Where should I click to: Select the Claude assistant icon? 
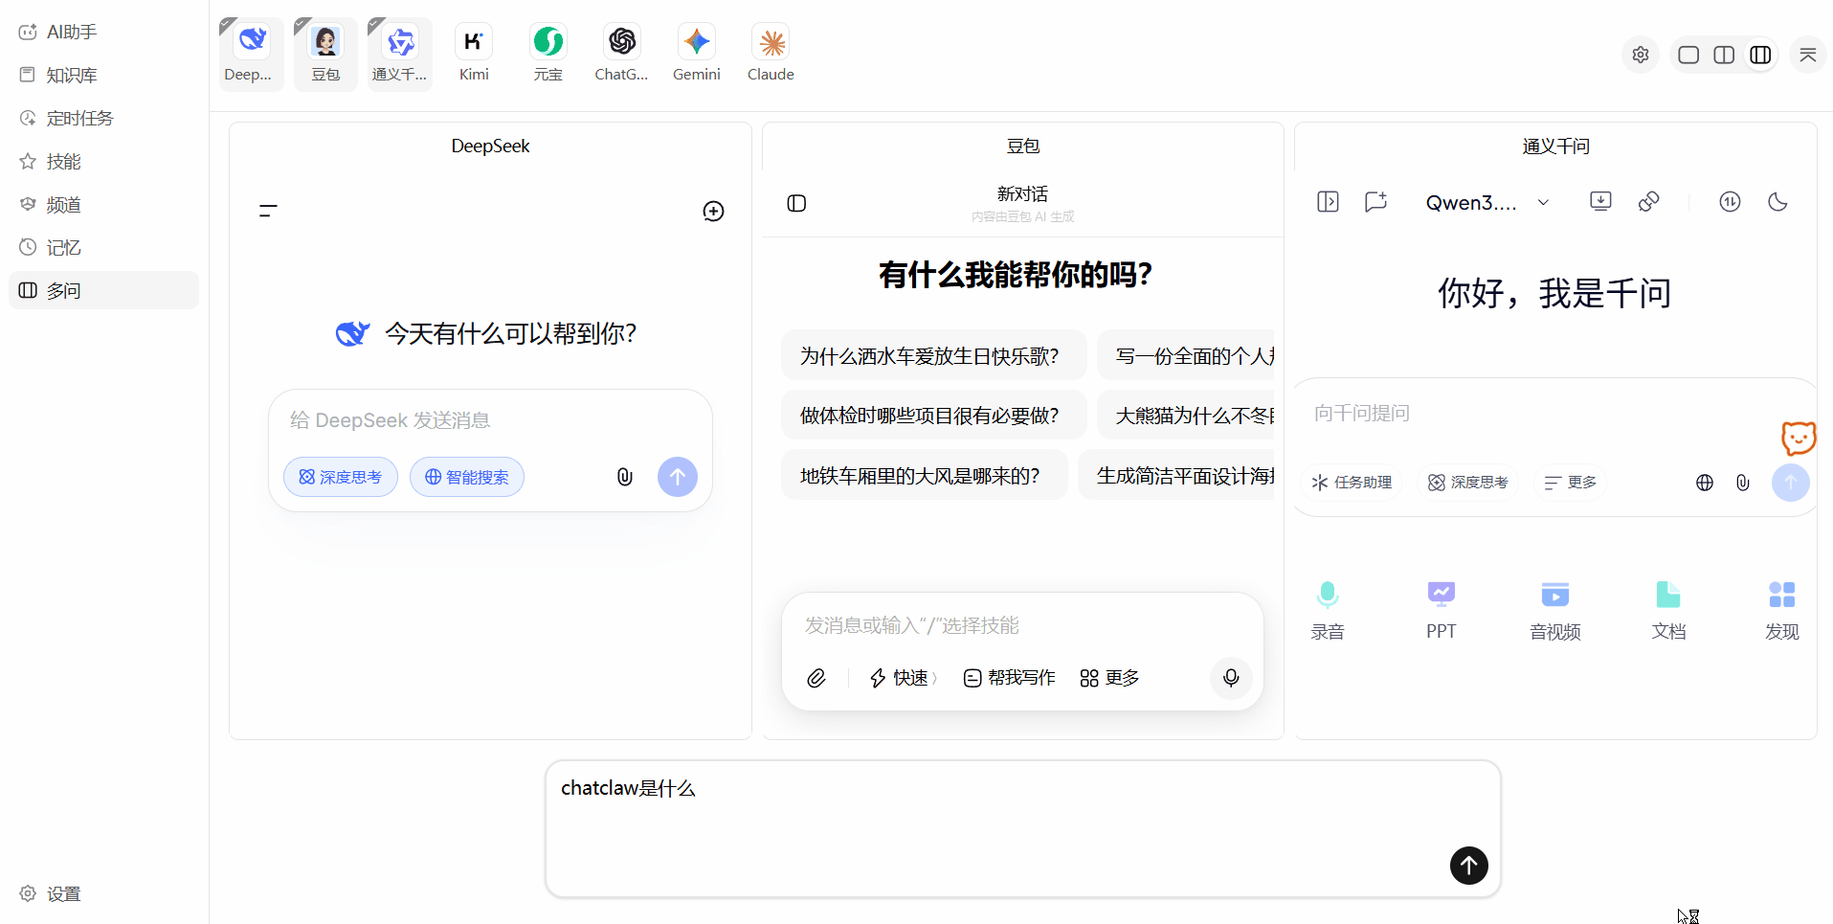[x=771, y=41]
